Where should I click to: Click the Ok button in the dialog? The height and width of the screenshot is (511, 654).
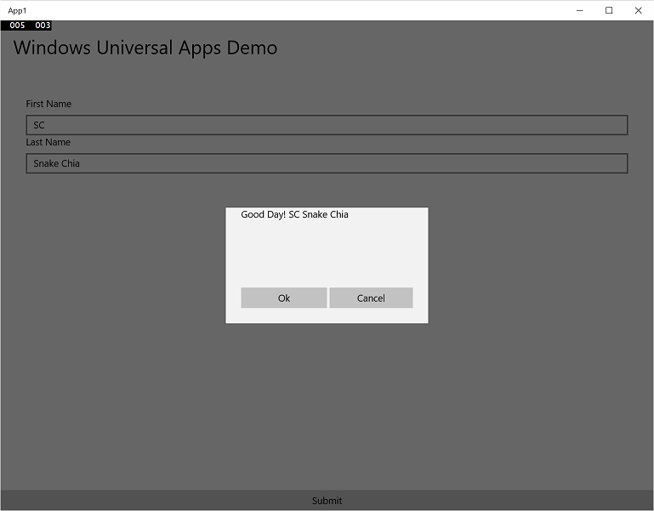tap(283, 298)
